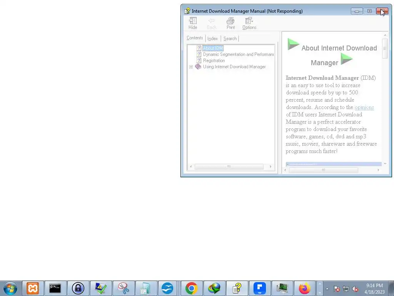
Task: Click contents tree horizontal scrollbar thumb
Action: point(229,166)
